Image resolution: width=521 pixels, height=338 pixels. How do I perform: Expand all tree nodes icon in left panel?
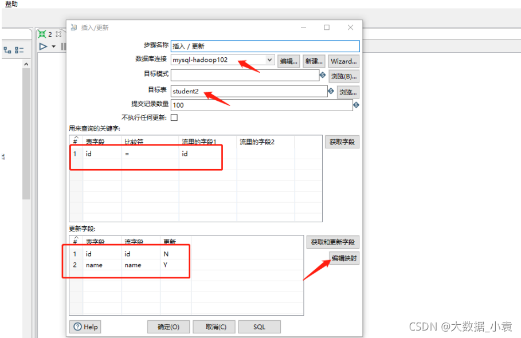[7, 50]
